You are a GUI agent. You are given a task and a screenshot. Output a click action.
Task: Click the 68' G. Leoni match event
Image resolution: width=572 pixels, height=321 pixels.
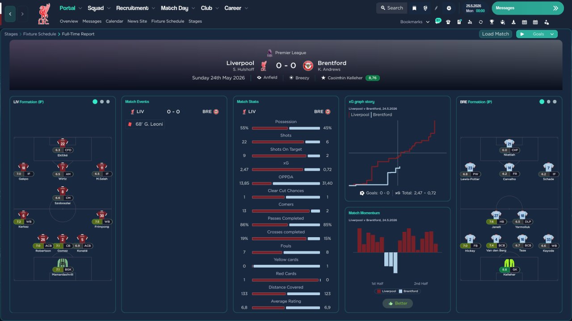tap(145, 124)
